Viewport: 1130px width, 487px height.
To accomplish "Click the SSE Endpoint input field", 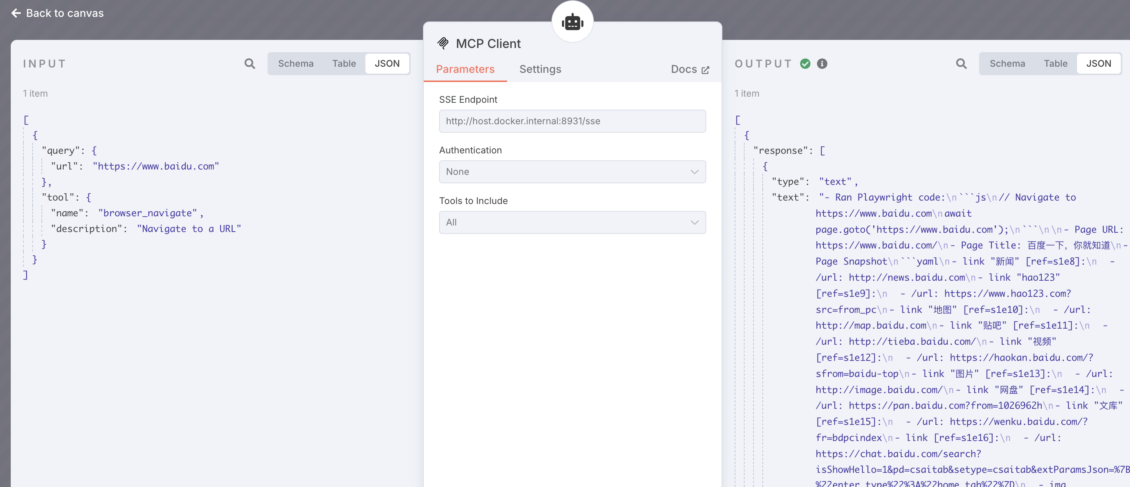I will click(x=572, y=121).
